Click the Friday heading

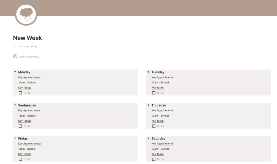23,138
